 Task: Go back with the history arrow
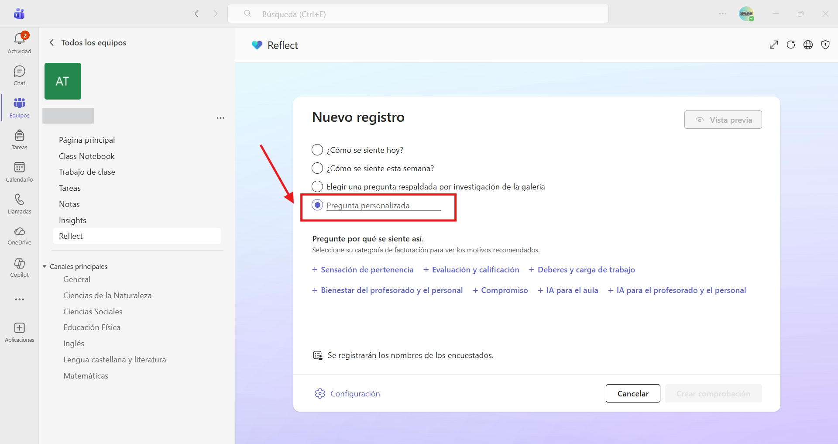(x=197, y=14)
